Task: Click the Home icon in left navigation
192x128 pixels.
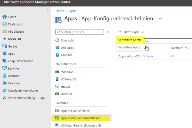Action: 5,17
